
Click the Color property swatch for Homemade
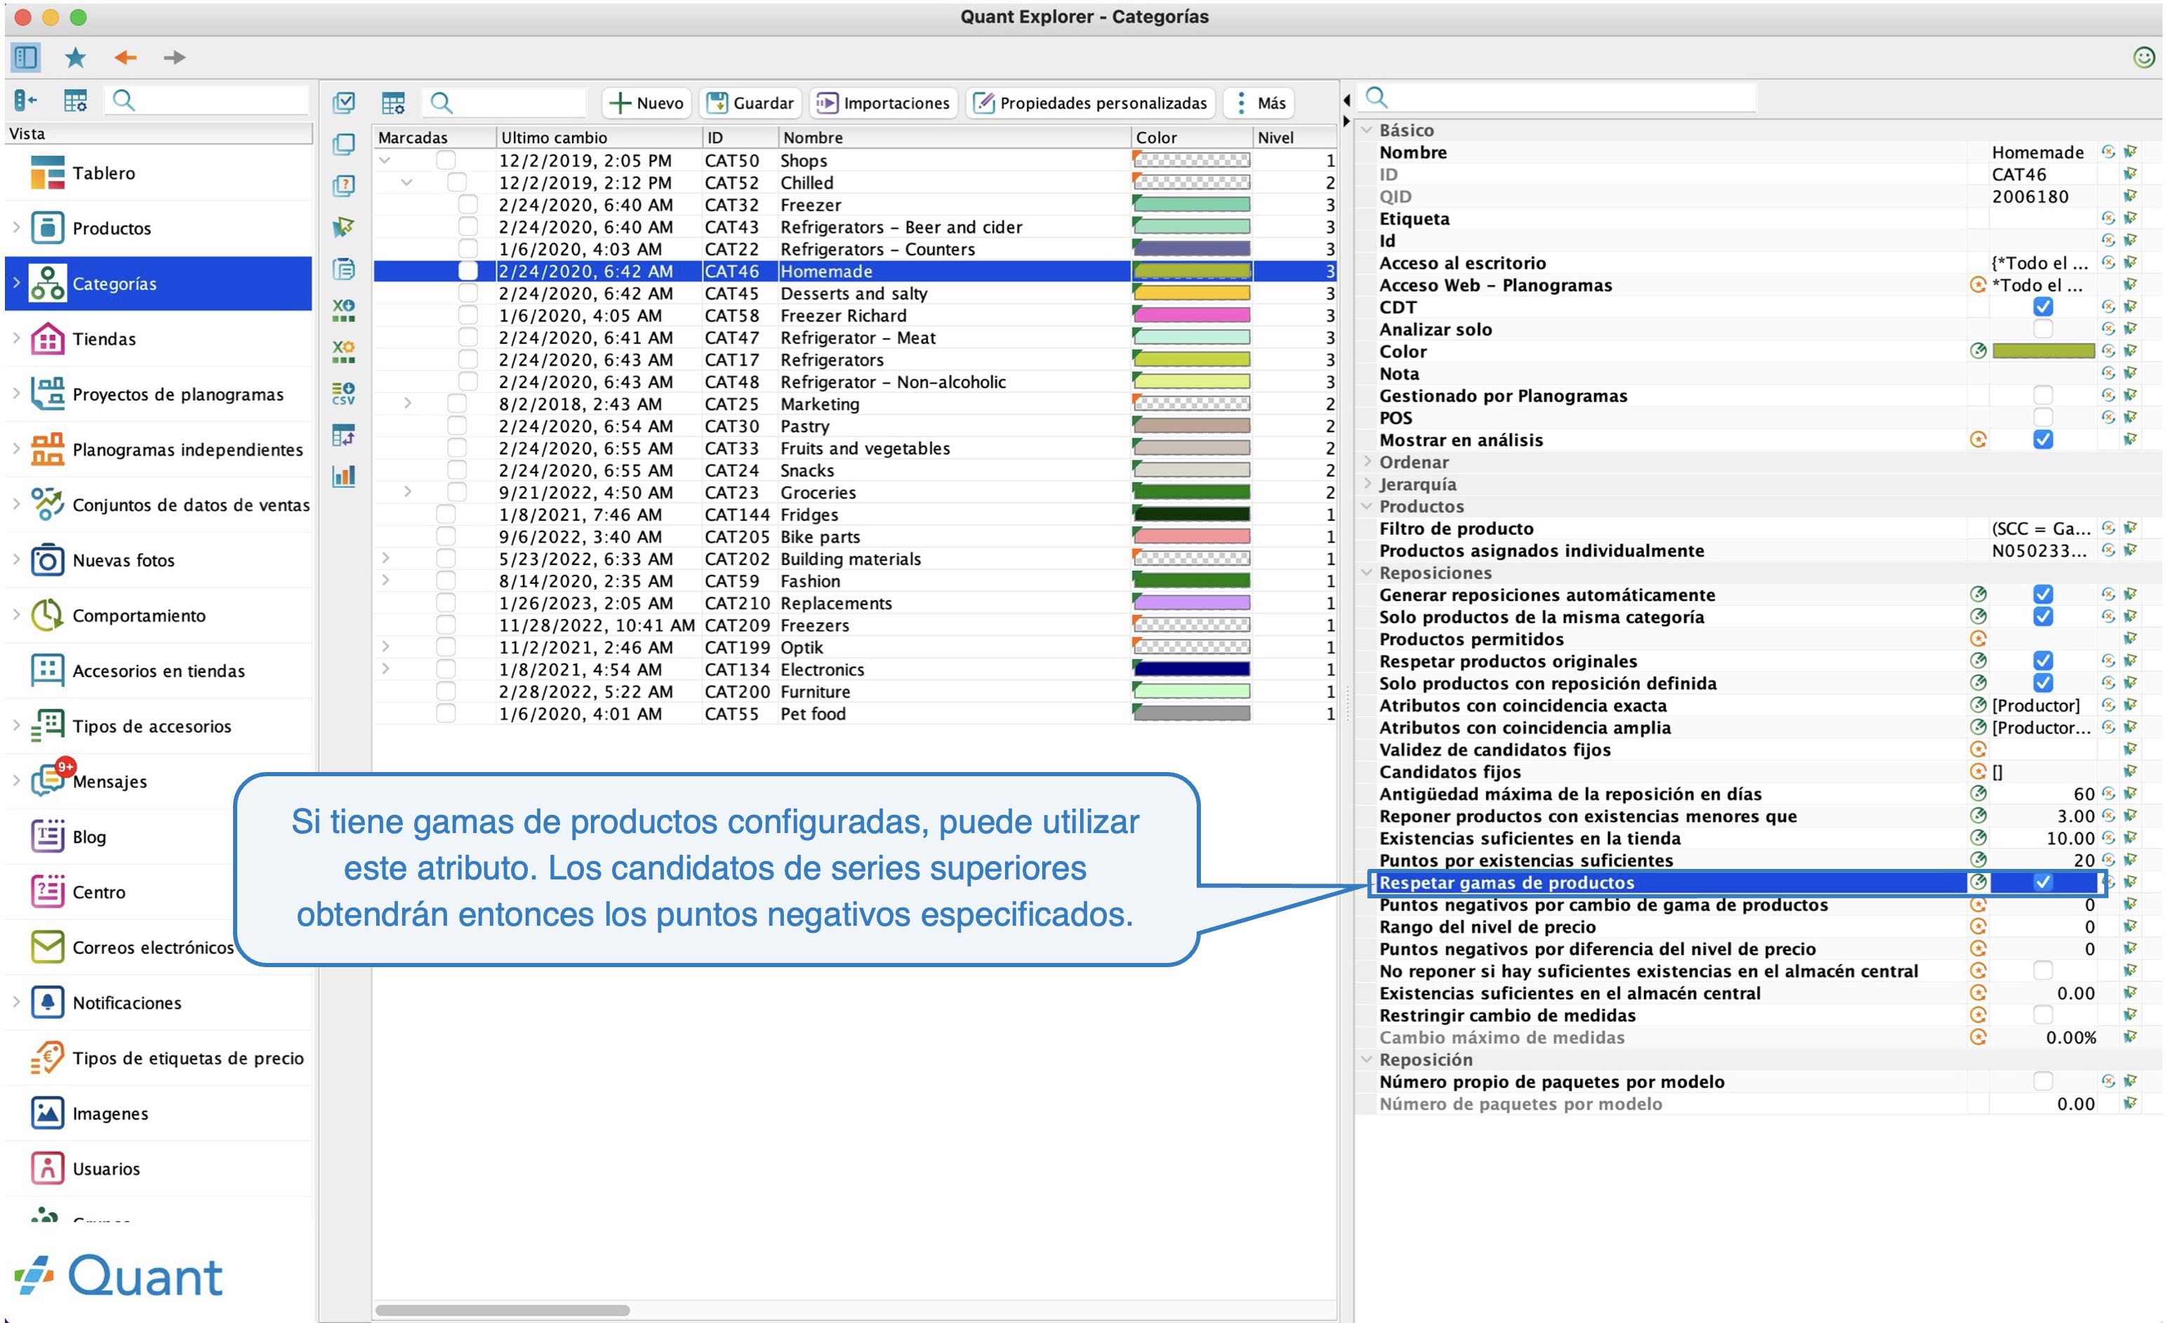click(x=2043, y=351)
